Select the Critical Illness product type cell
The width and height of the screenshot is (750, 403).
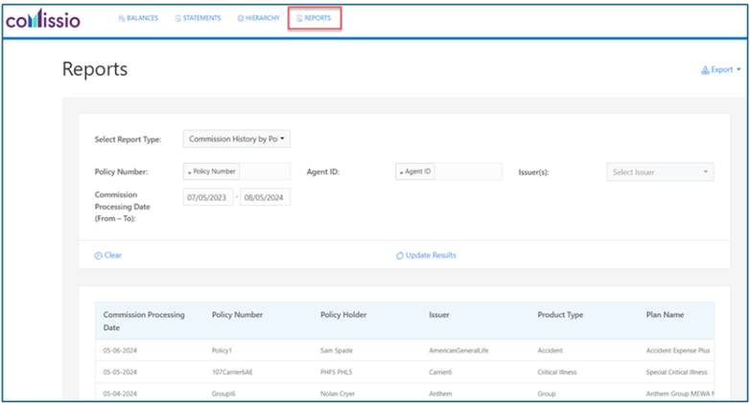557,372
